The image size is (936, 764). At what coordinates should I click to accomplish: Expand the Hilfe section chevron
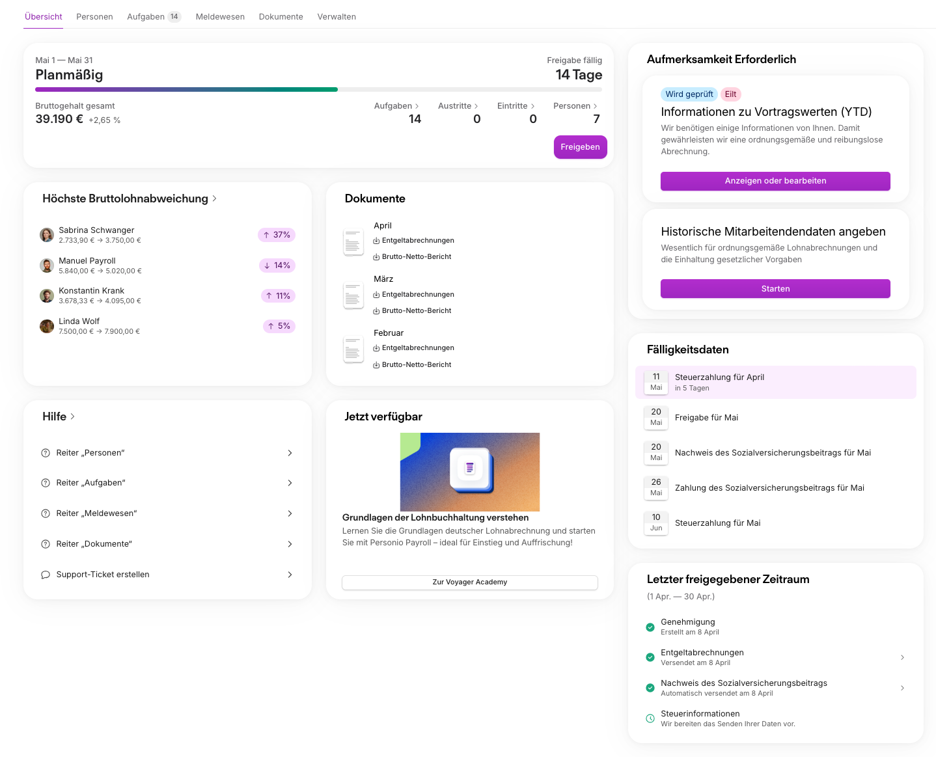point(72,416)
